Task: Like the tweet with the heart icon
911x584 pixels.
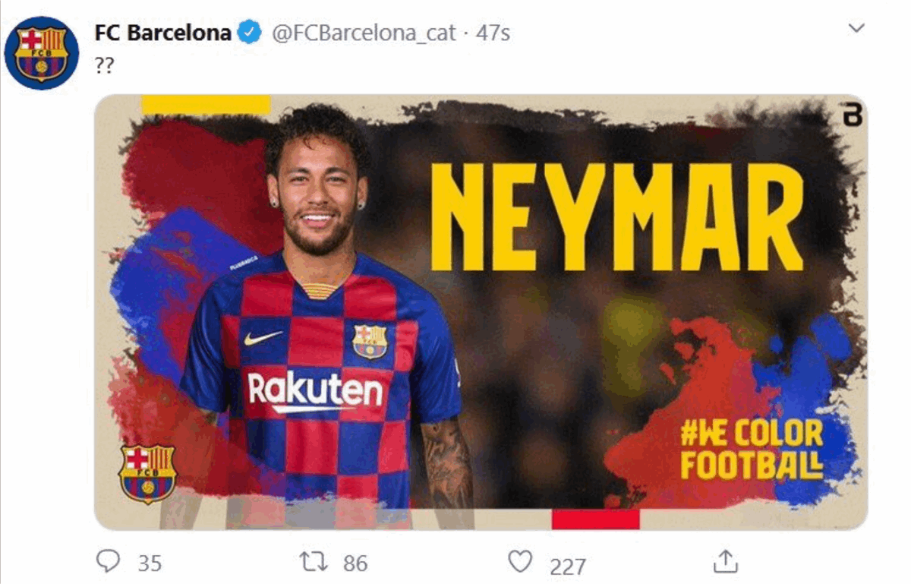Action: click(x=520, y=562)
